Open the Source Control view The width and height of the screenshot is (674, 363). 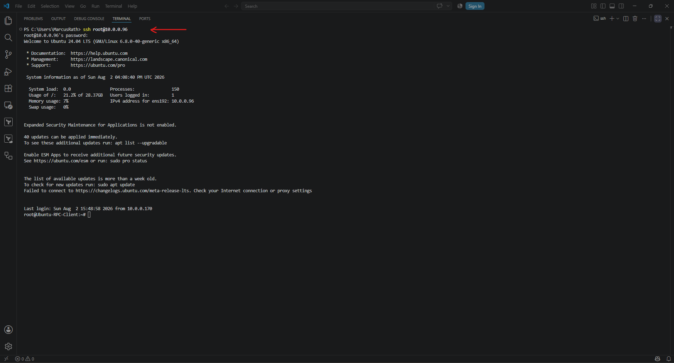[x=8, y=54]
